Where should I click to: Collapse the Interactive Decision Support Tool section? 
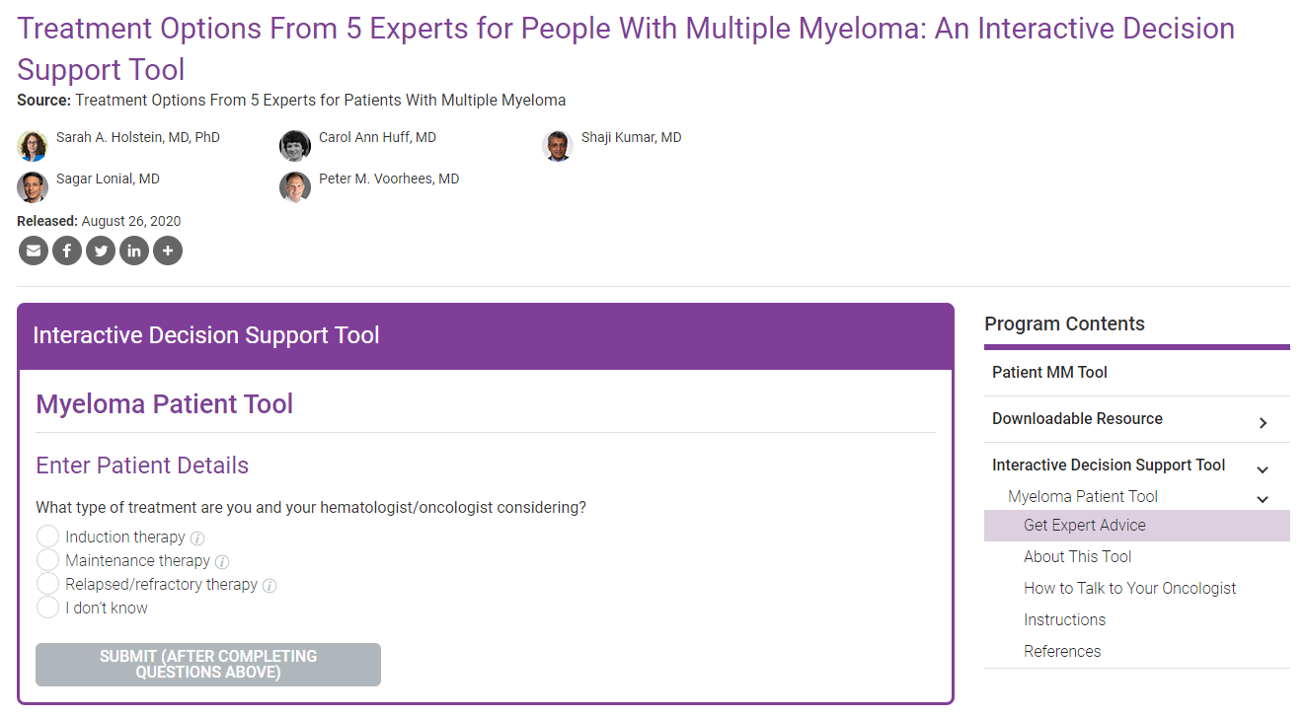tap(1263, 469)
